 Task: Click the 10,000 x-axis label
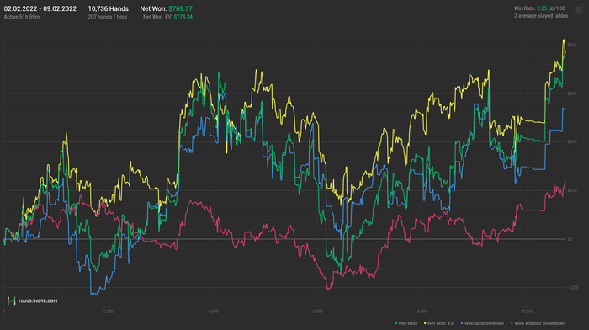[x=527, y=311]
